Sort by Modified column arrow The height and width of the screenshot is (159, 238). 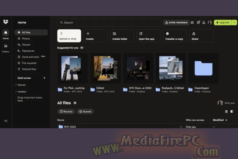click(226, 120)
